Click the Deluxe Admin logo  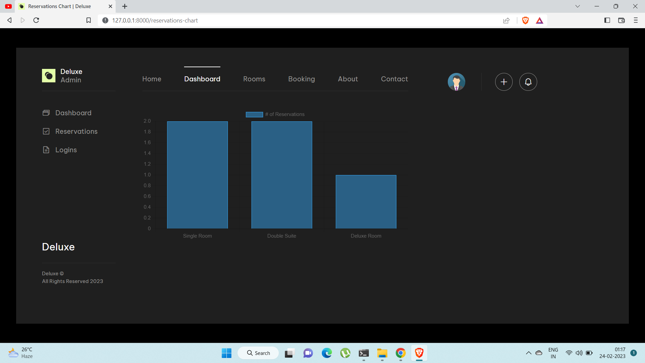click(x=48, y=76)
